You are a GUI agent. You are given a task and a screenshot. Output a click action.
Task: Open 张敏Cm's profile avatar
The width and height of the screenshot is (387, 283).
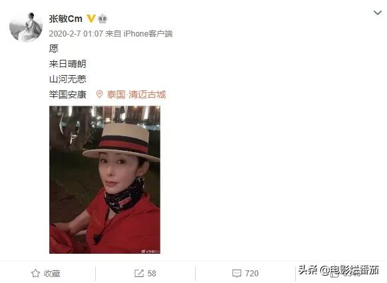click(x=26, y=27)
